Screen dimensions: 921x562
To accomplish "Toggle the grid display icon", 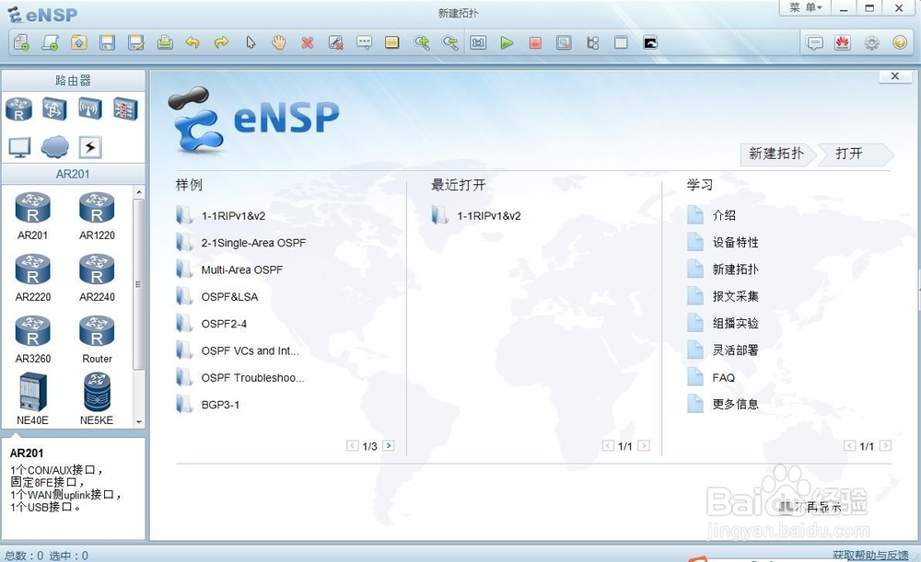I will pyautogui.click(x=621, y=43).
